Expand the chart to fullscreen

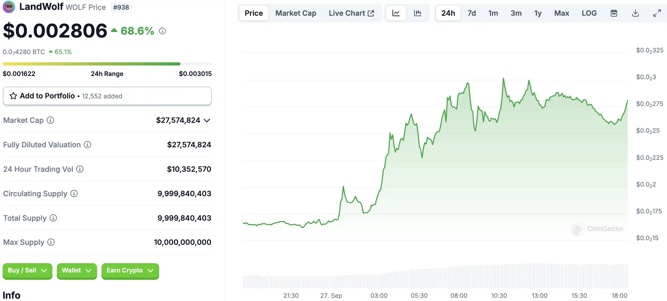(x=657, y=13)
